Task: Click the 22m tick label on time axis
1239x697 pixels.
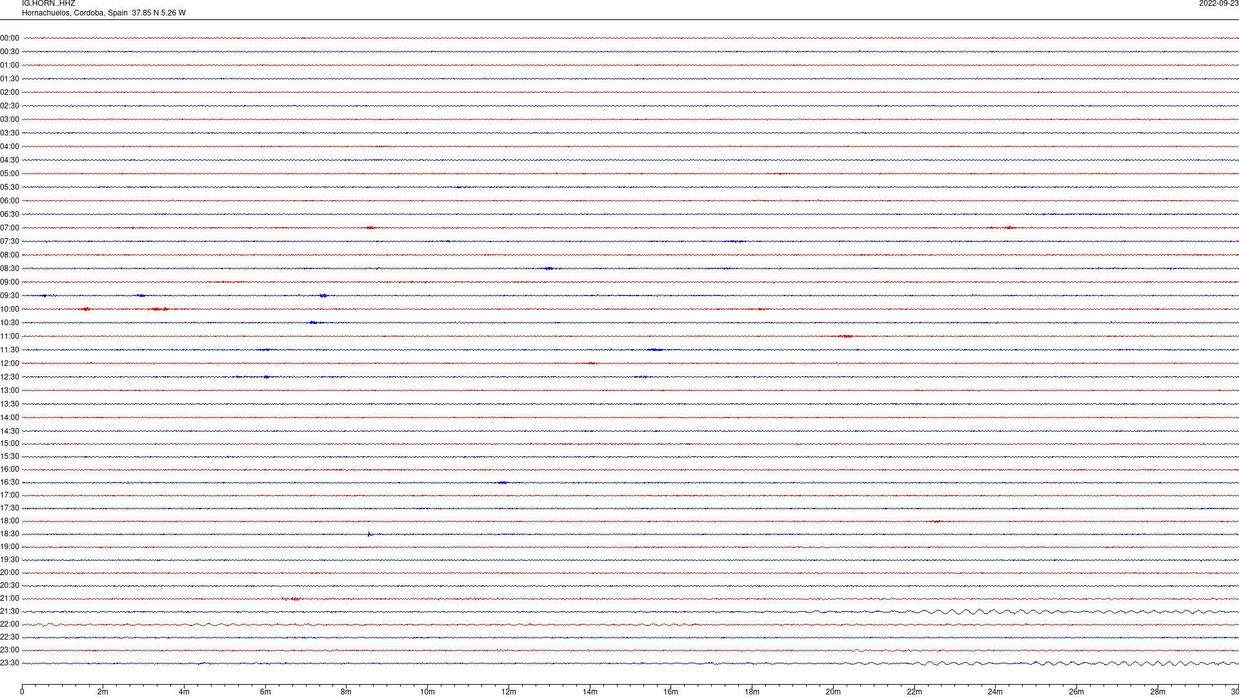Action: [x=914, y=692]
